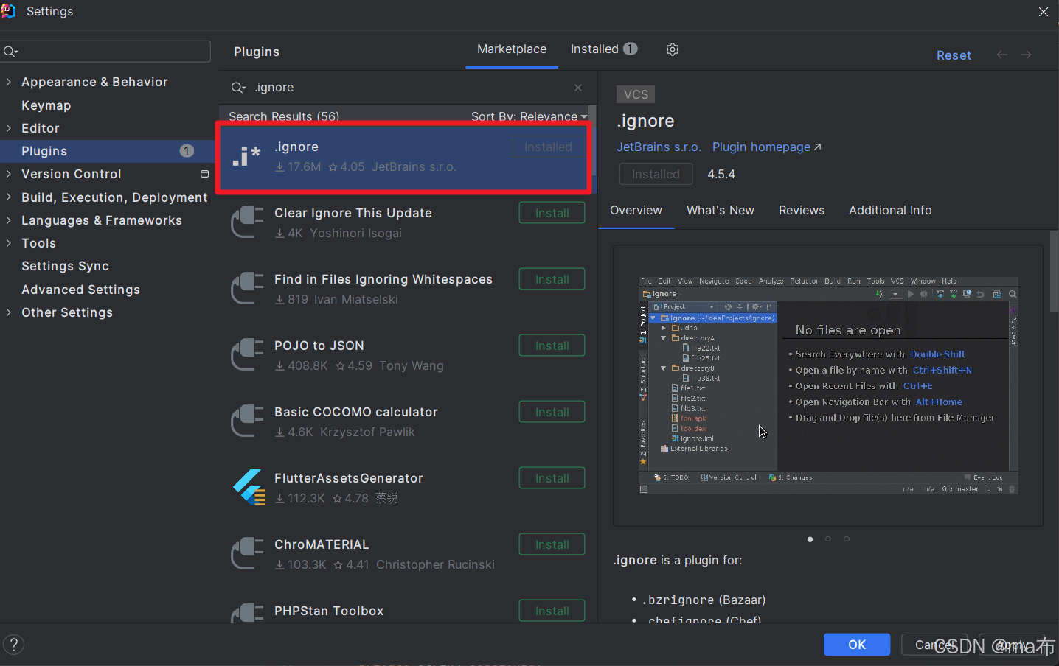The width and height of the screenshot is (1059, 666).
Task: Click the Version Control project-level icon
Action: pos(204,174)
